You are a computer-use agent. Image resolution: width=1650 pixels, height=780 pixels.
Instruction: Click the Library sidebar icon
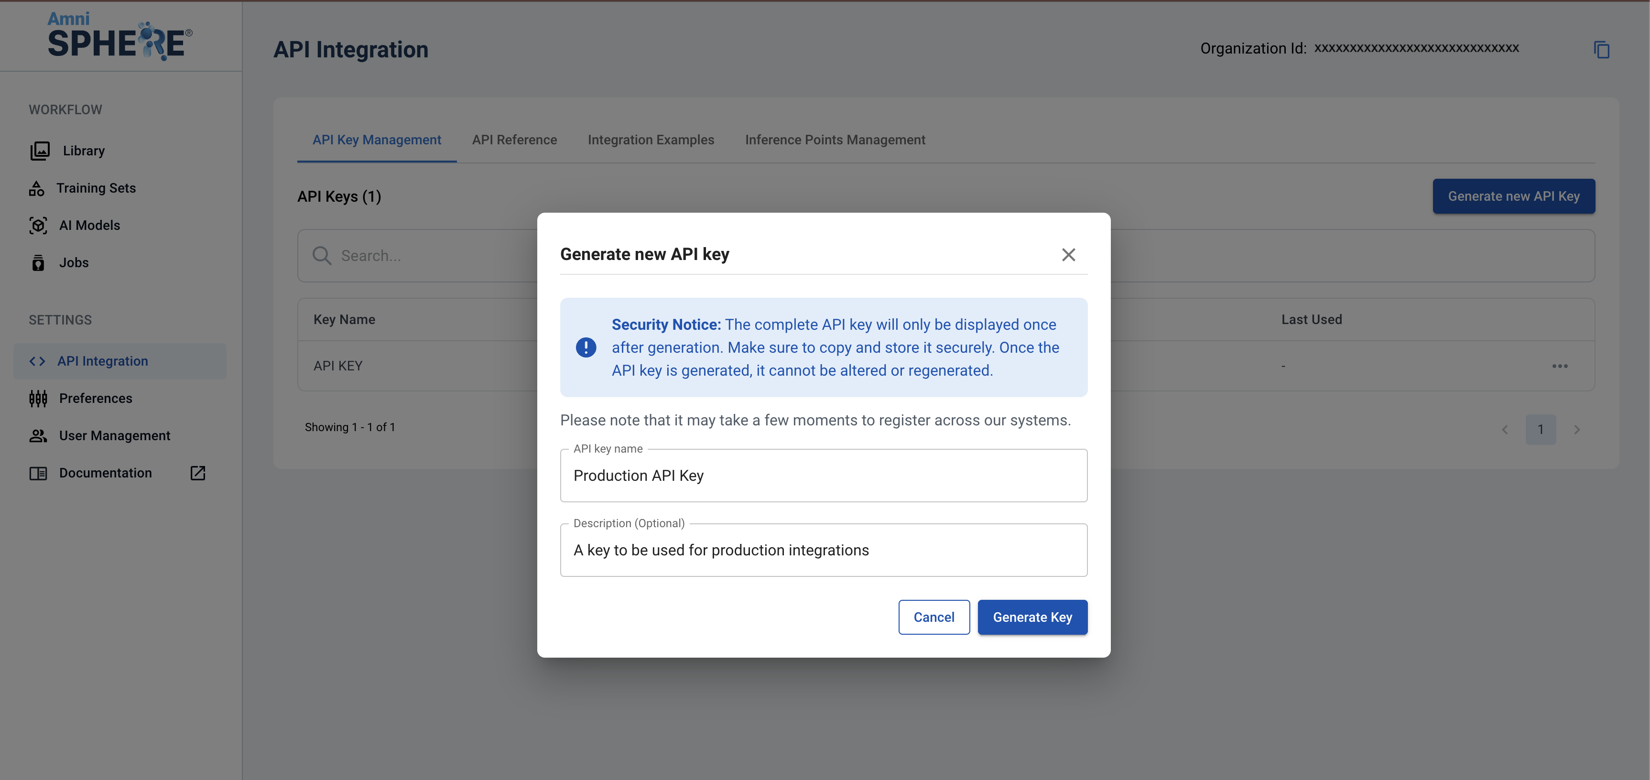40,151
